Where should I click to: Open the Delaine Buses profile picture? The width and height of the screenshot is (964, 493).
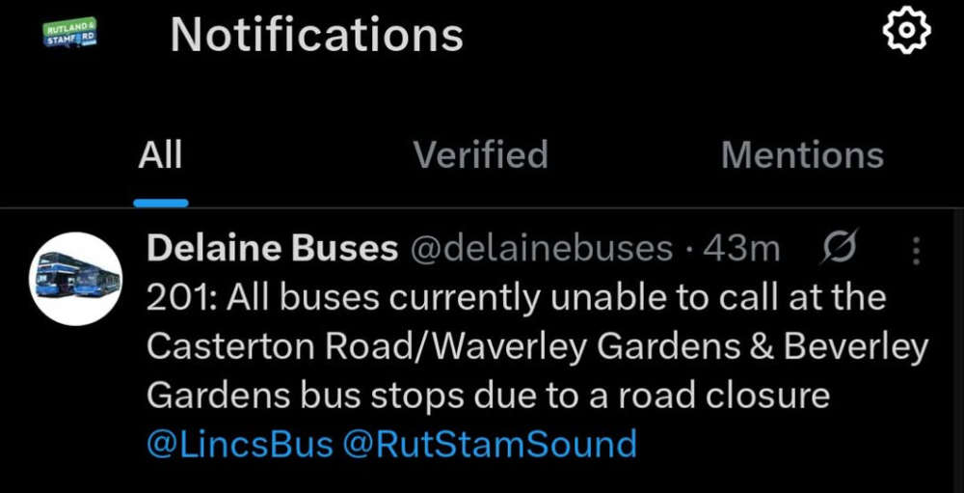point(75,278)
